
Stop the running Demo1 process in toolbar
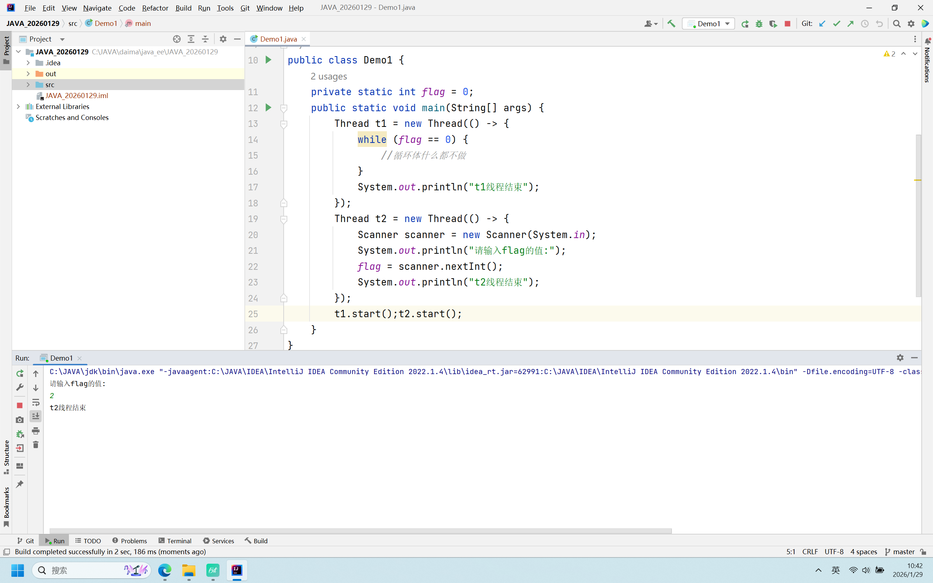787,24
